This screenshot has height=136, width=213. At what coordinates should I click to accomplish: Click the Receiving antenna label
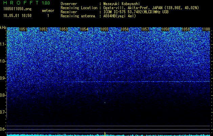(78, 16)
